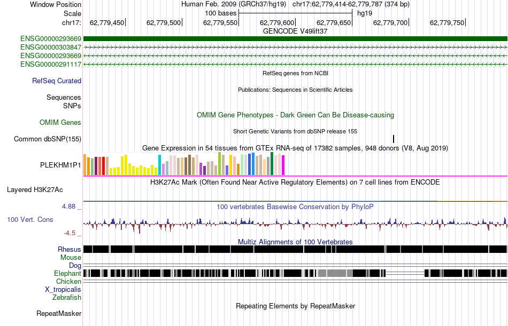Click the chr17: ruler label
Image resolution: width=508 pixels, height=326 pixels.
(71, 22)
